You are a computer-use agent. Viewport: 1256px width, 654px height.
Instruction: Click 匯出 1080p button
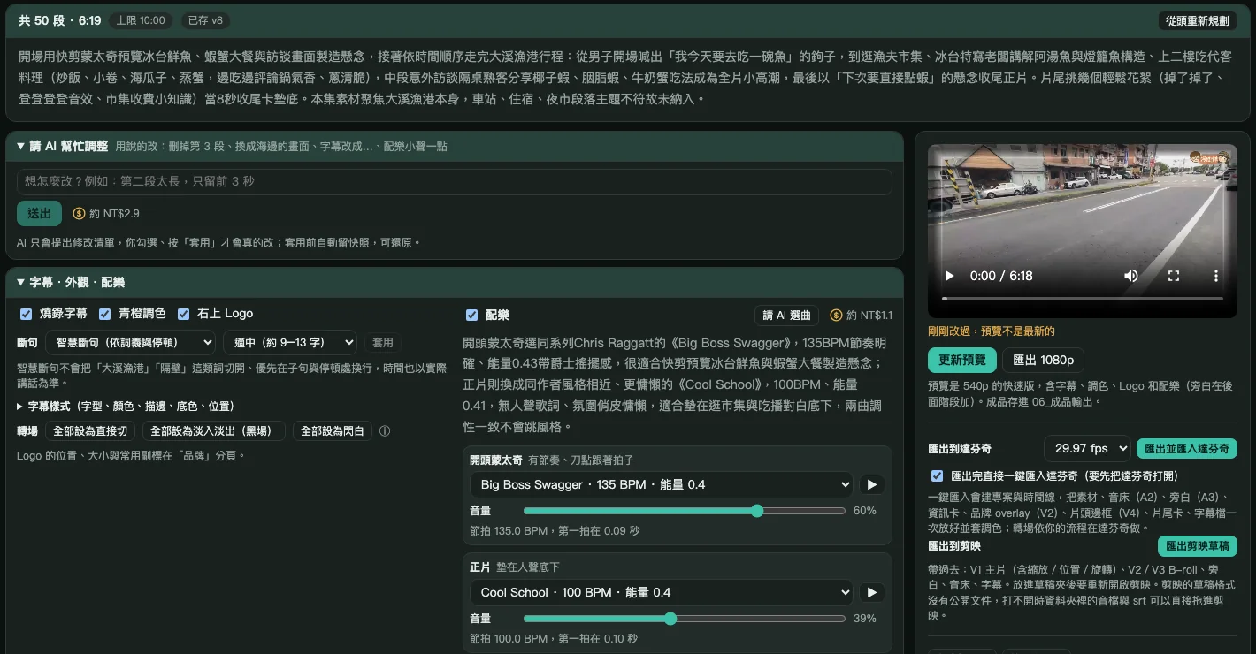(1043, 361)
